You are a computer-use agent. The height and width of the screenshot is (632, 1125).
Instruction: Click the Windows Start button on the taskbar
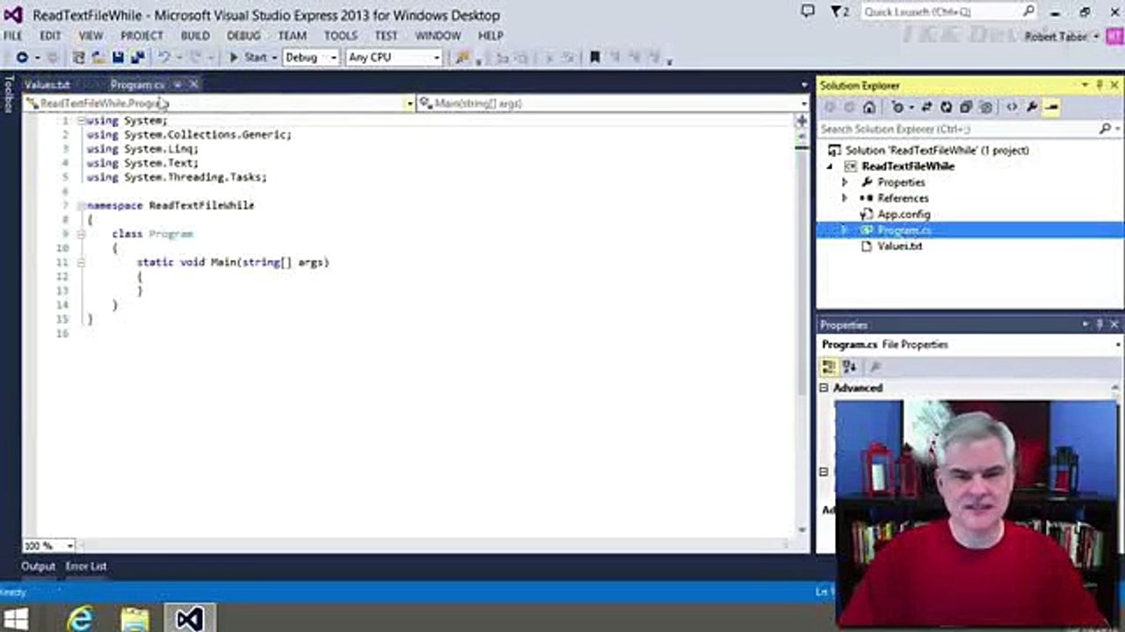16,620
